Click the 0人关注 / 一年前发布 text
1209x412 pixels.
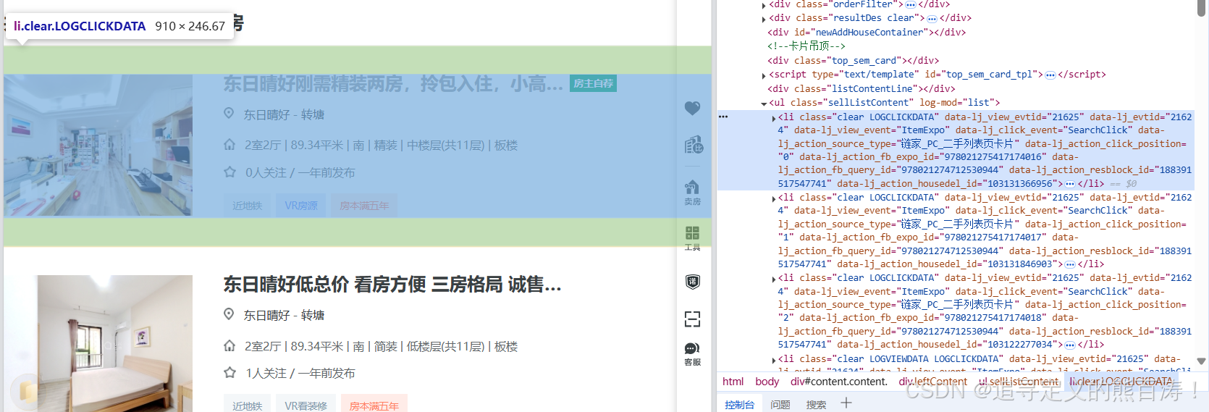[x=300, y=172]
